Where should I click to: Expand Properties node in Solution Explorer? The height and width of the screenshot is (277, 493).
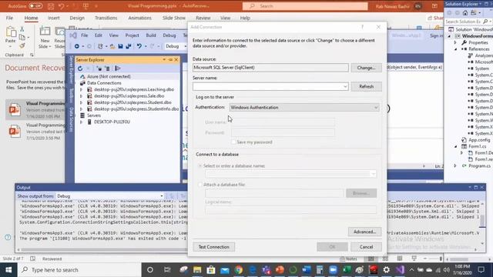[455, 42]
